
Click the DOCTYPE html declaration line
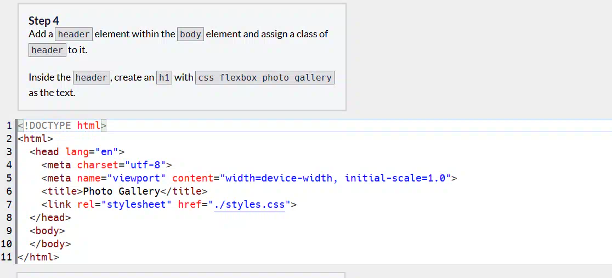point(61,126)
